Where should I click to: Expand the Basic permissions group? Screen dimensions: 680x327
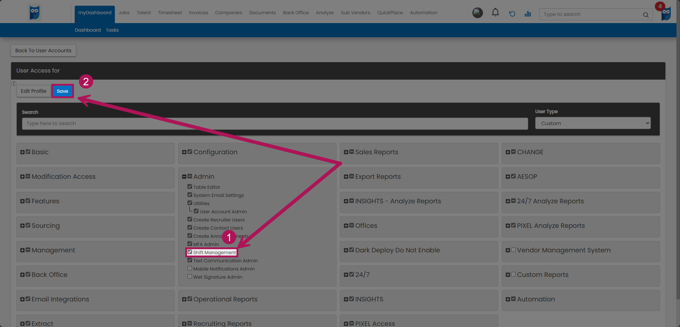click(22, 152)
